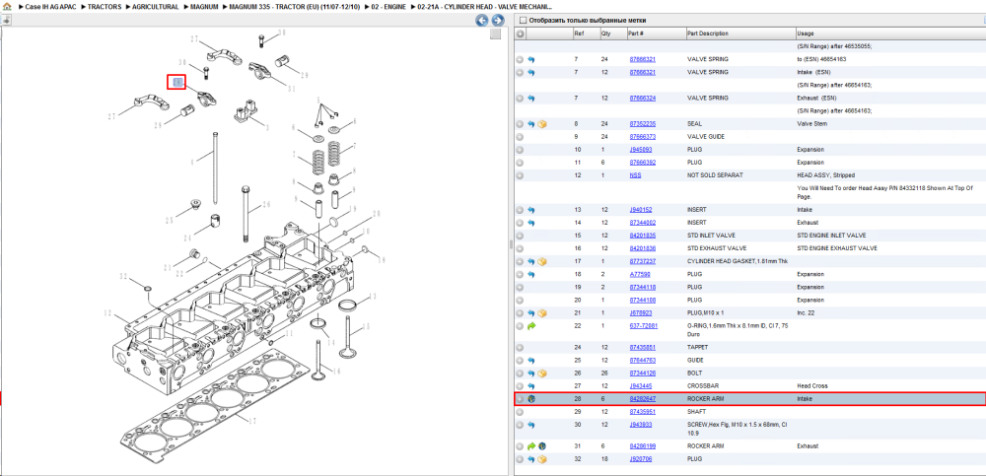Open the Case IH AG APAC breadcrumb

[x=50, y=6]
